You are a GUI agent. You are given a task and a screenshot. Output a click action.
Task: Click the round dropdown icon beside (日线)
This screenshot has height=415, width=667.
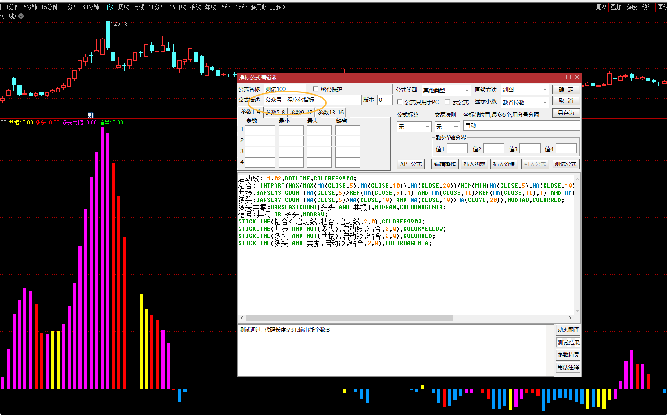(x=21, y=16)
